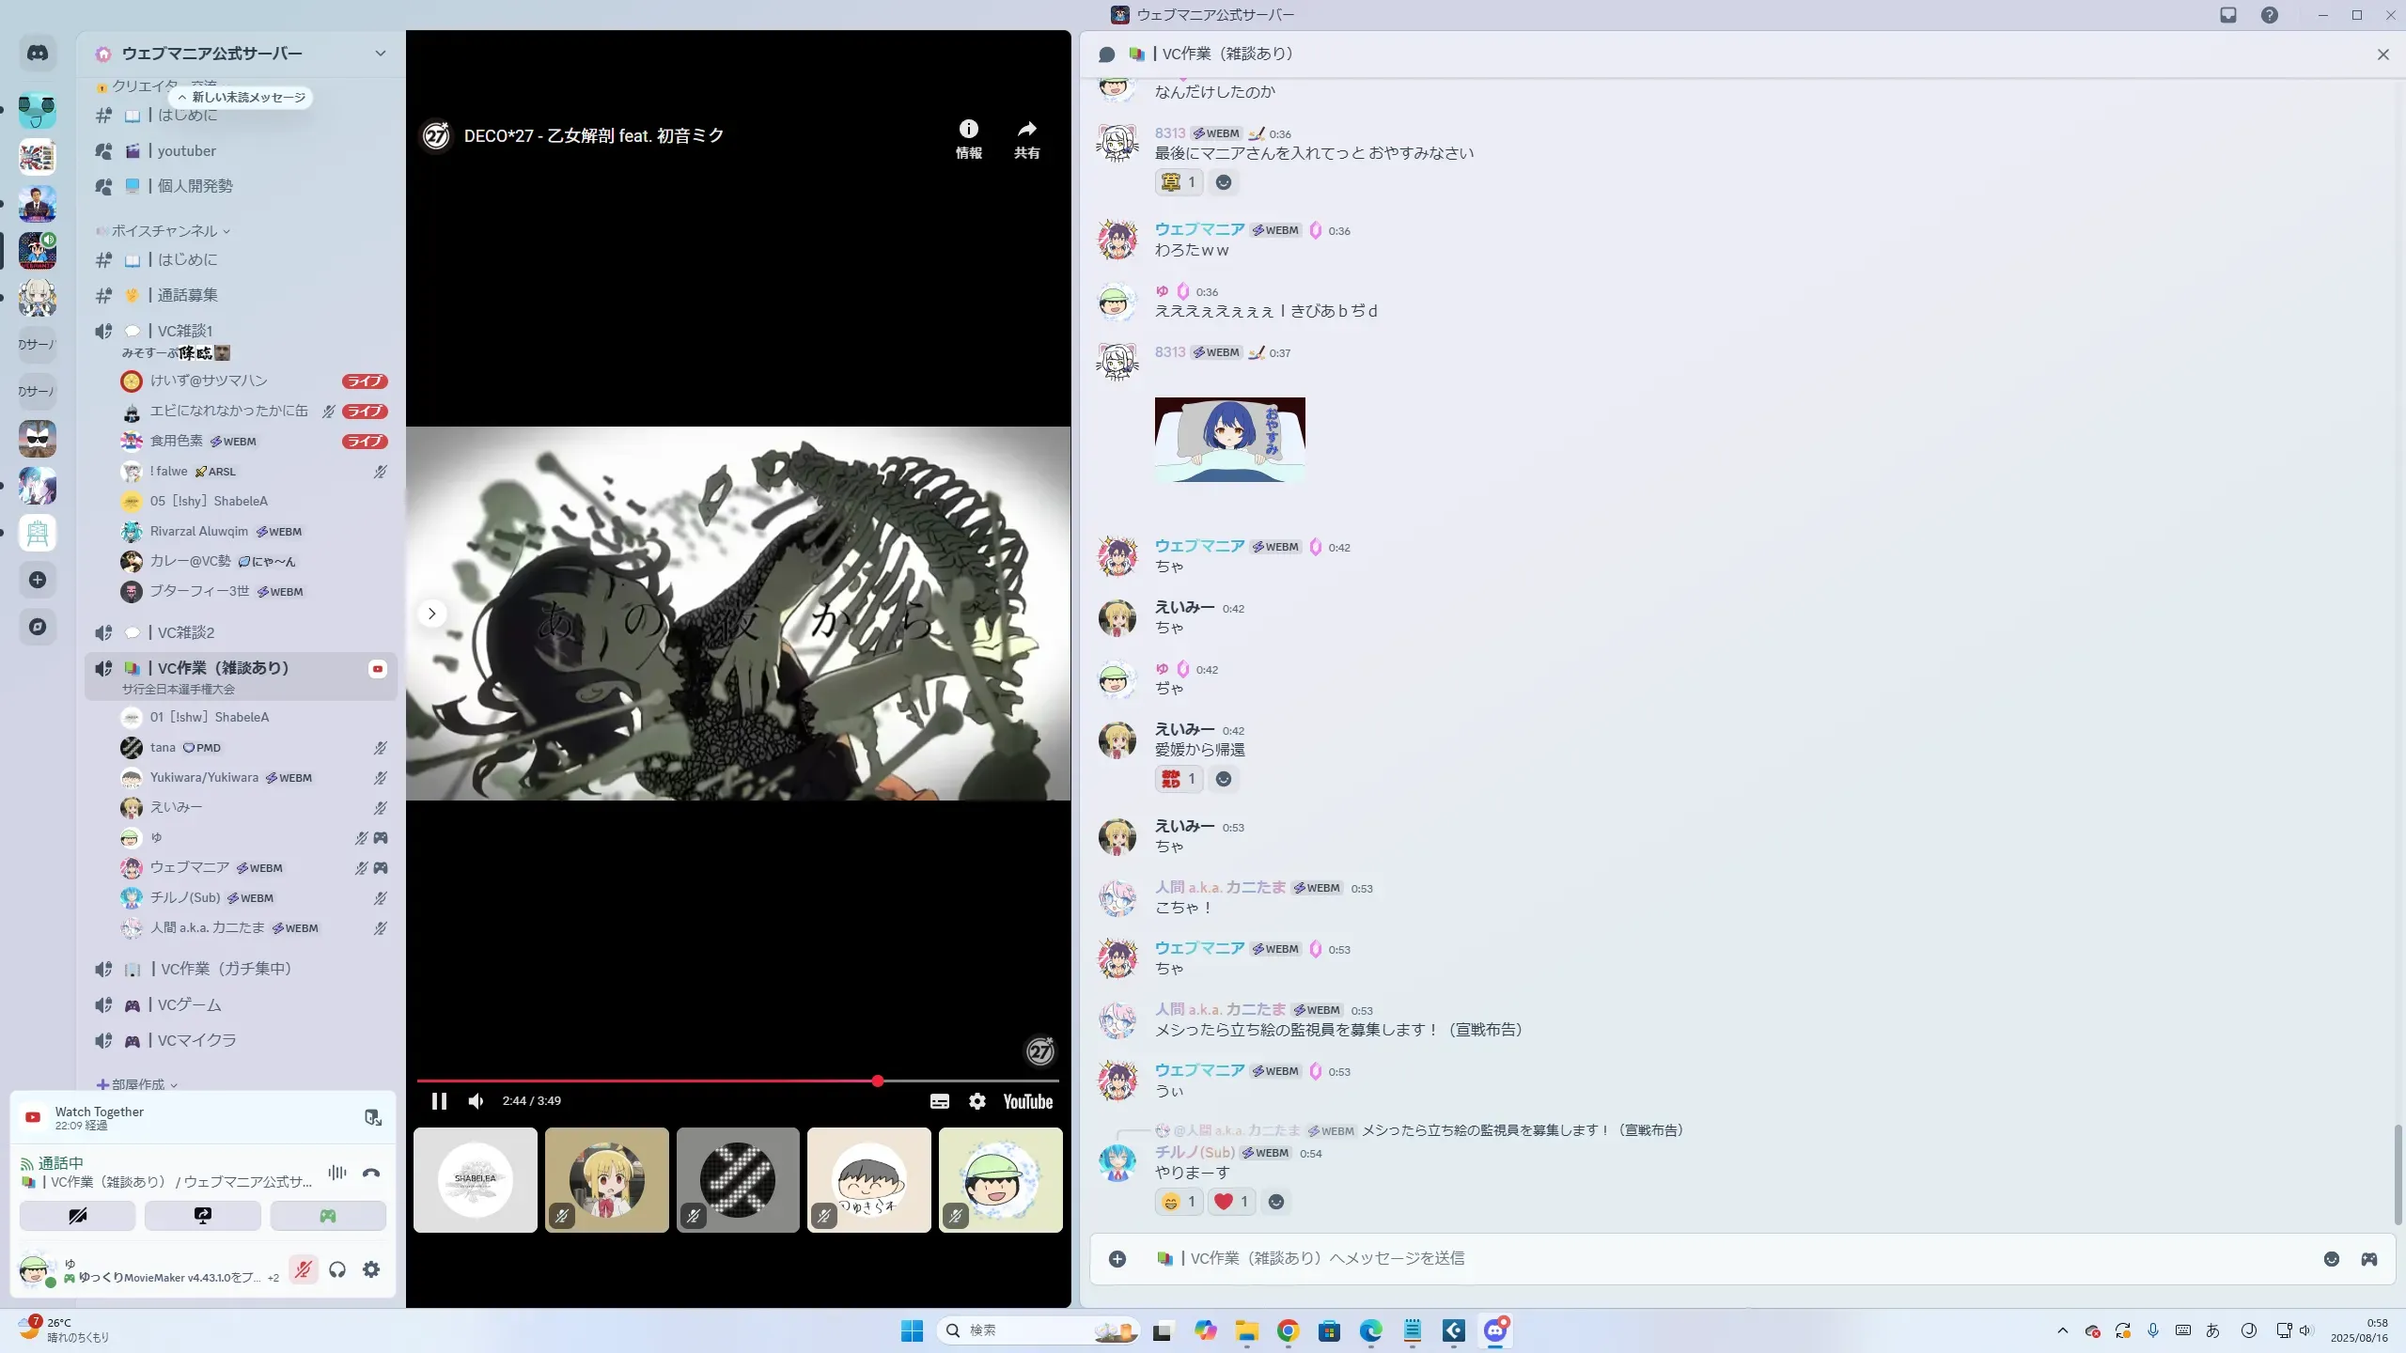Collapse the ボイスチャンネル category
2406x1353 pixels.
point(164,231)
